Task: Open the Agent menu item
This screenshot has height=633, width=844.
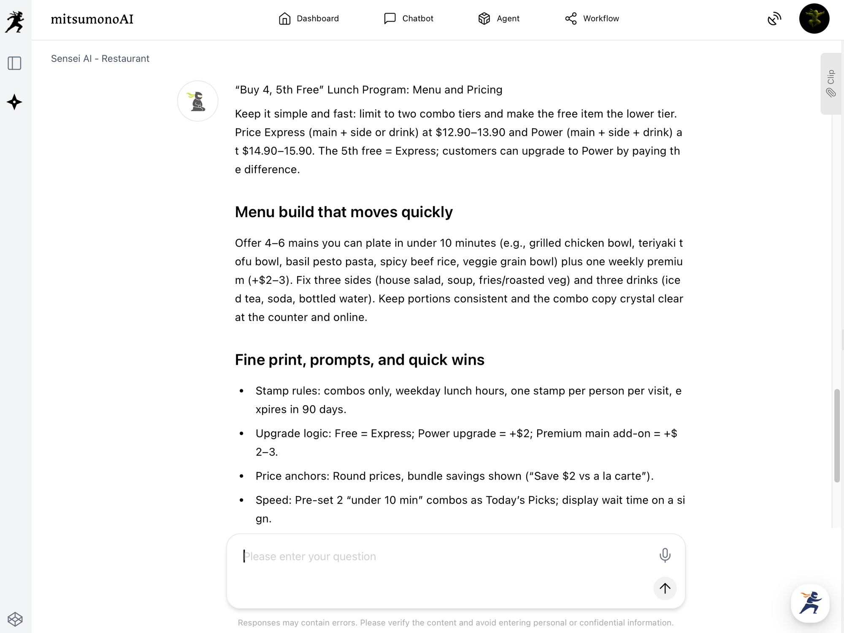Action: click(x=508, y=19)
